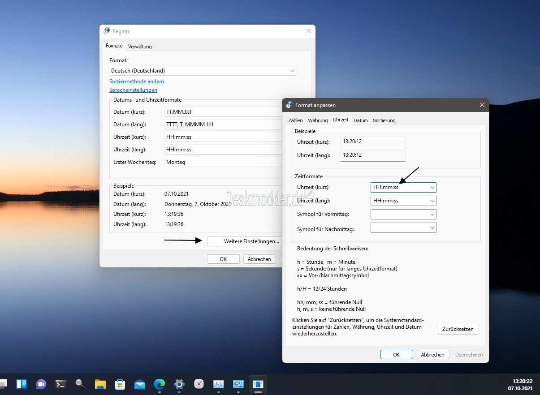Click 'Bedeutung der Schreibweisen:' text

(x=333, y=249)
